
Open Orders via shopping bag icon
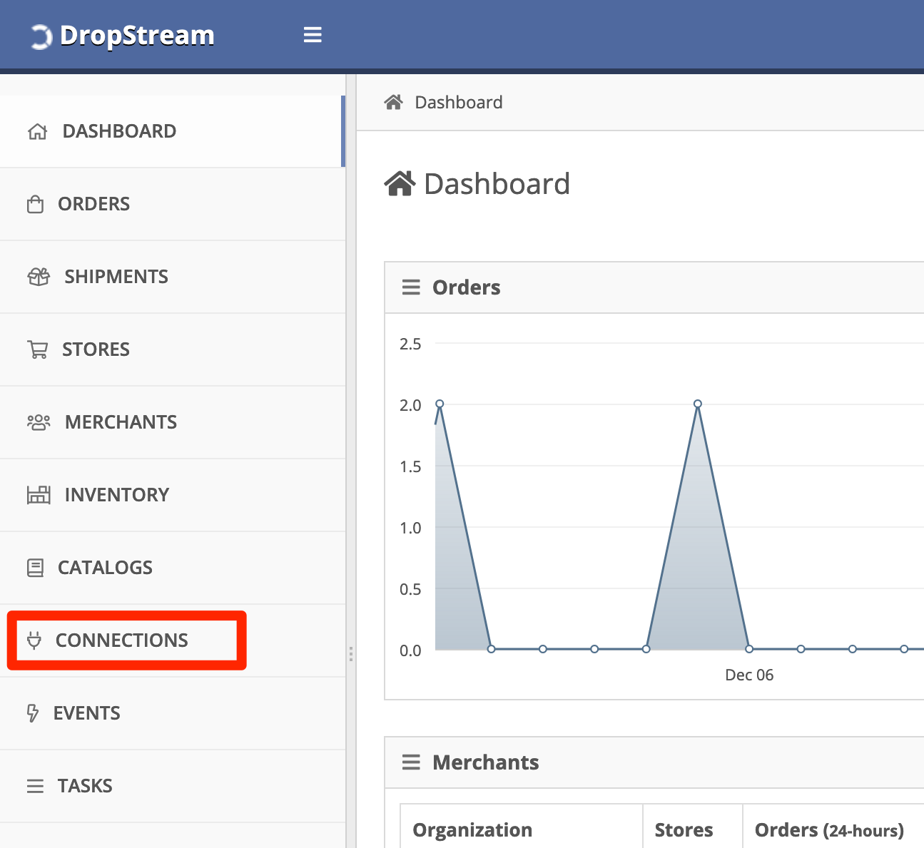coord(35,205)
